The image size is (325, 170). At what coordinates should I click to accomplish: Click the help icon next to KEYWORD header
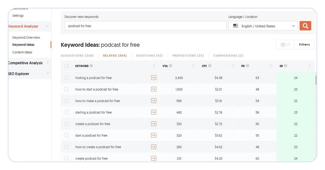(91, 66)
